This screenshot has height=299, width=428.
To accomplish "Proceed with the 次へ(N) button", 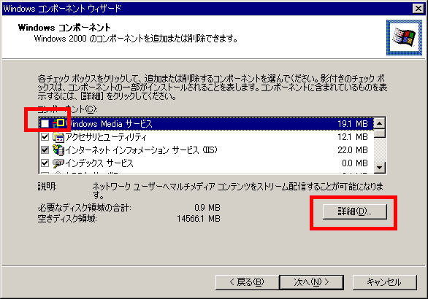I will [x=311, y=282].
